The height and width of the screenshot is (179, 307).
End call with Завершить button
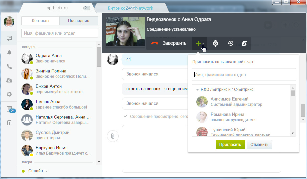tap(169, 43)
